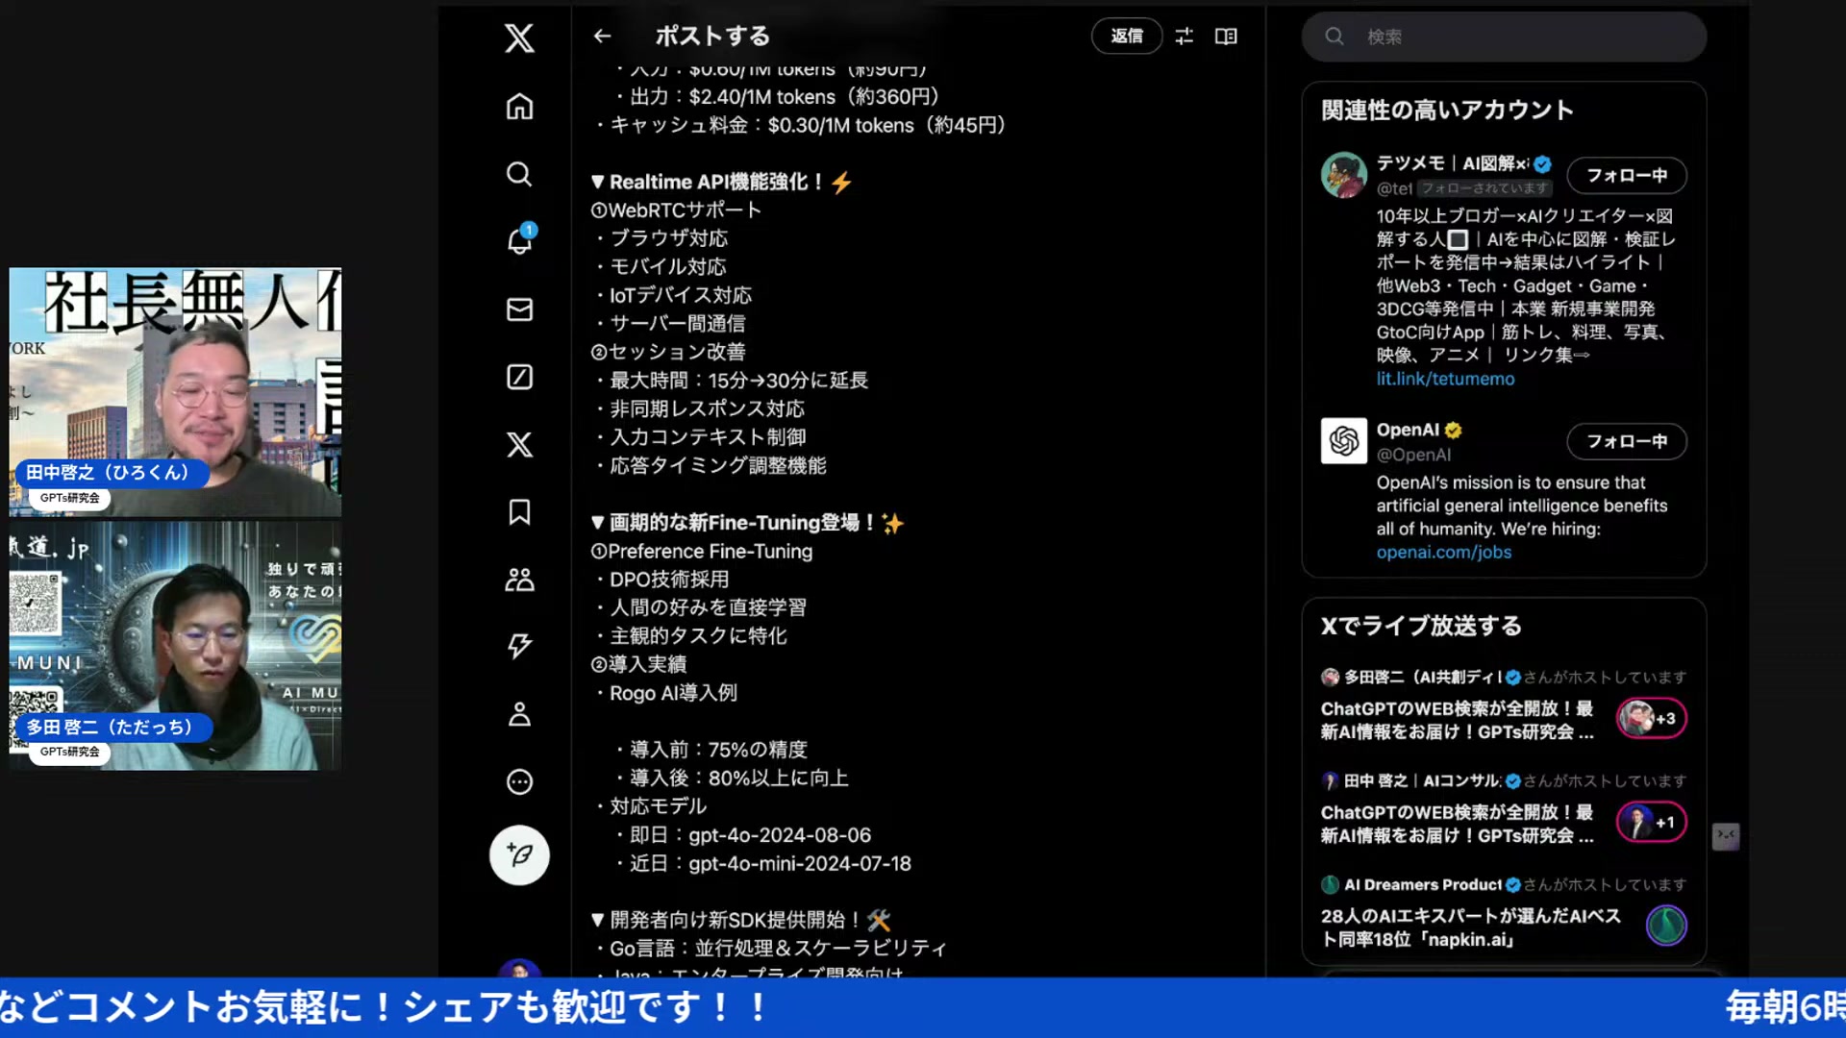This screenshot has height=1038, width=1846.
Task: Open Profile person icon
Action: coord(519,714)
